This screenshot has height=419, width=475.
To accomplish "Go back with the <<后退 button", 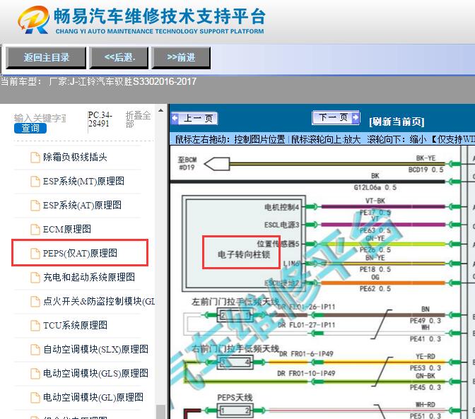I will pos(119,57).
